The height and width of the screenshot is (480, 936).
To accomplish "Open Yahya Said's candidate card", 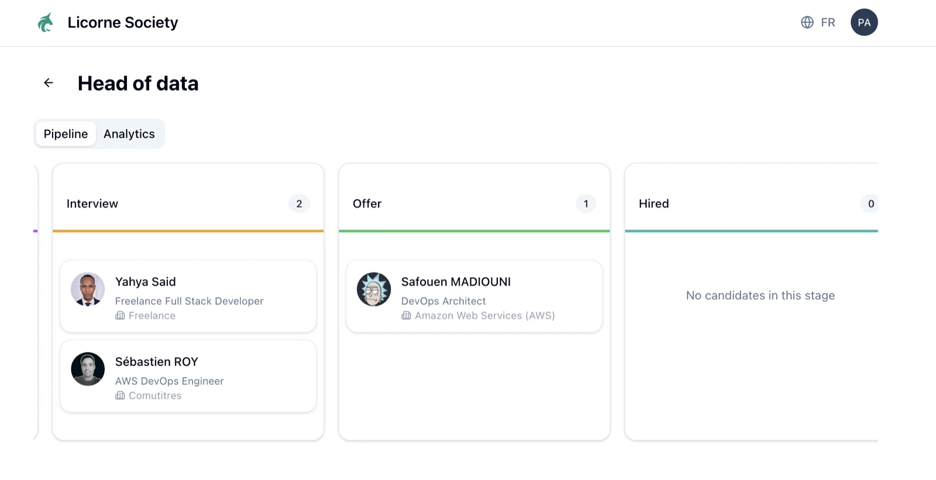I will point(187,296).
